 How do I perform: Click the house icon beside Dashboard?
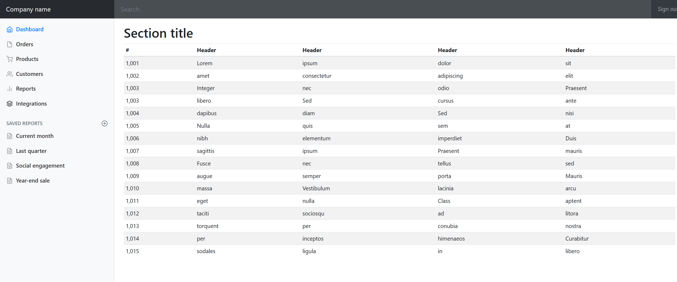[x=10, y=29]
